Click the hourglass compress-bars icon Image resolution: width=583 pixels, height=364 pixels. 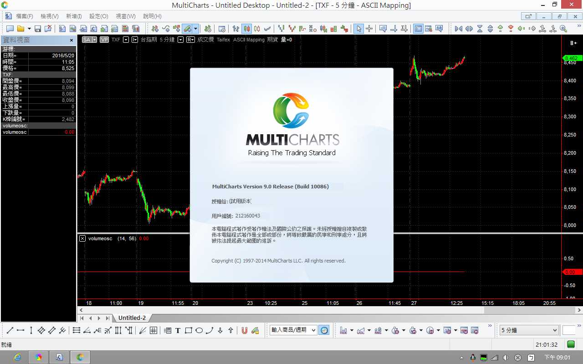[480, 29]
